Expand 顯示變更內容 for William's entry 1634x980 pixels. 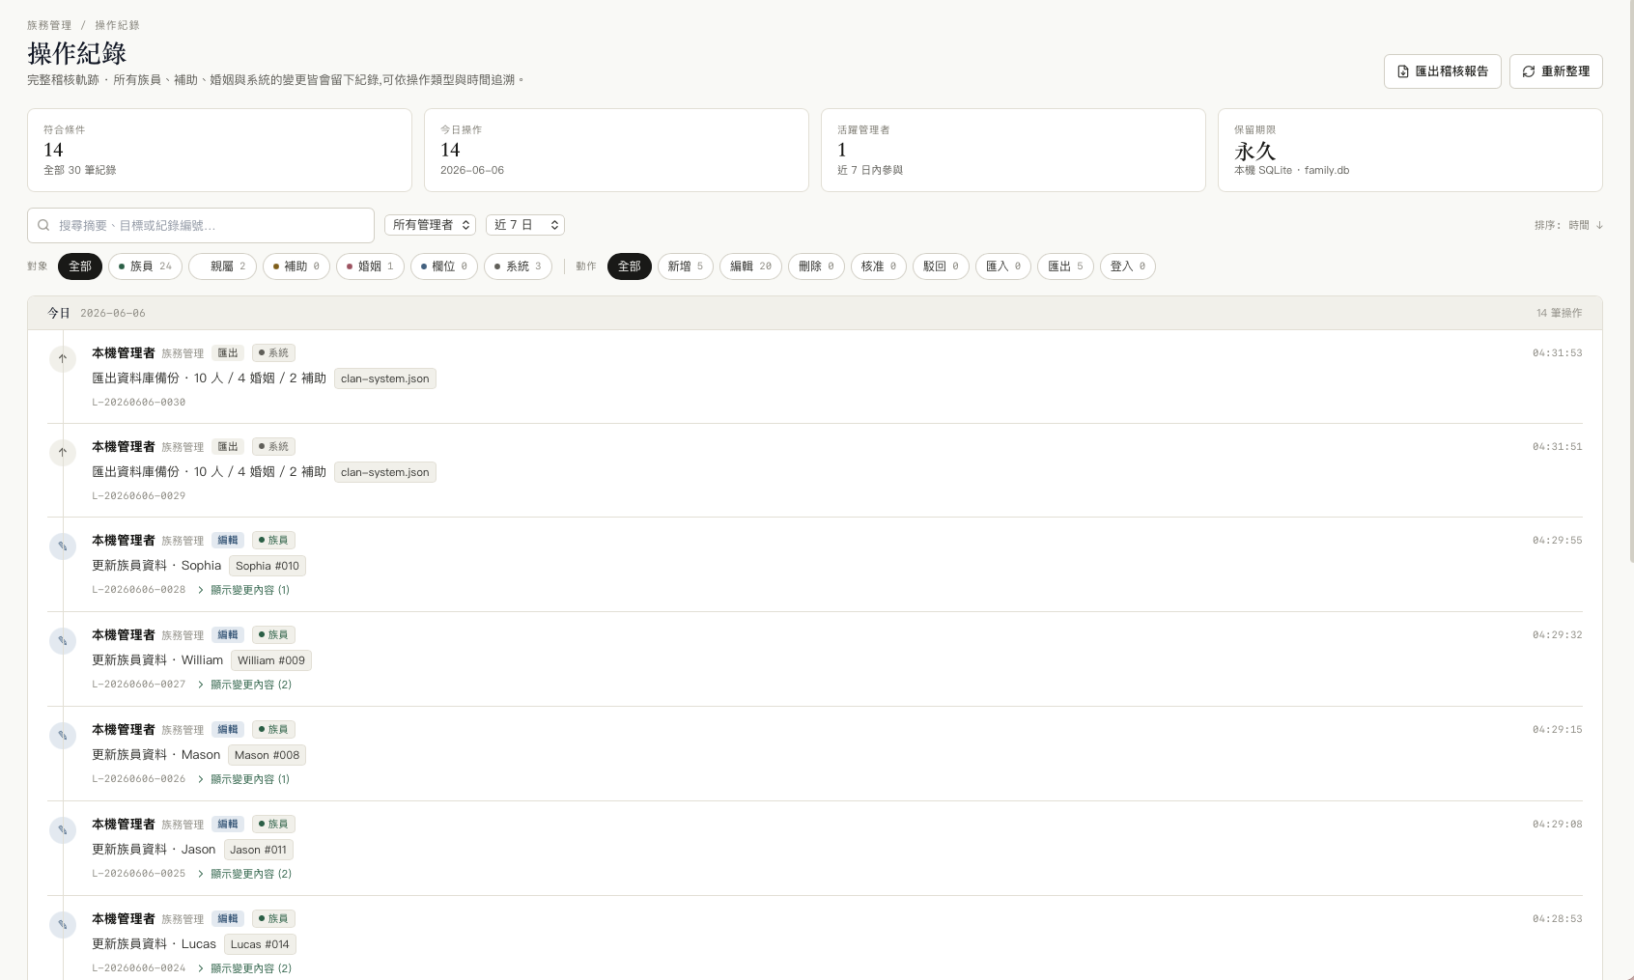[243, 685]
